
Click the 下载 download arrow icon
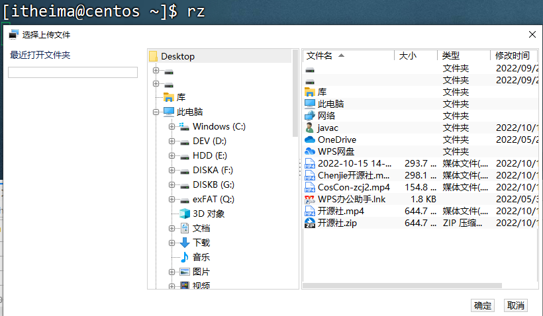pos(185,243)
